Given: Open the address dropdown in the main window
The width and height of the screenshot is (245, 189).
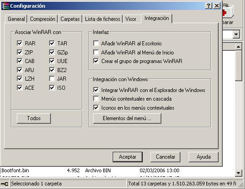Looking at the screenshot, I should (236, 34).
